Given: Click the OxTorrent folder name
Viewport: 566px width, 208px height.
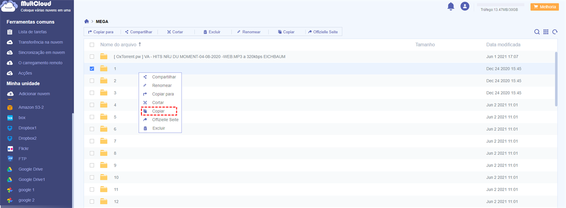Looking at the screenshot, I should coord(200,56).
